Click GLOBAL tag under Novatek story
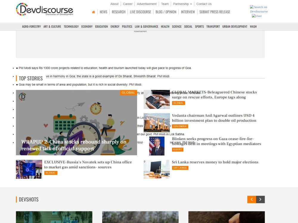298x223 pixels. click(51, 173)
